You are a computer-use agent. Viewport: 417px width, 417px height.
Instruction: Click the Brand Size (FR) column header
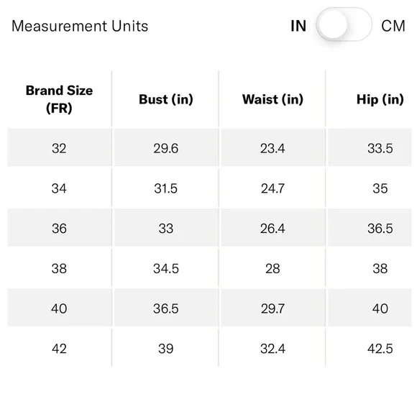coord(59,99)
